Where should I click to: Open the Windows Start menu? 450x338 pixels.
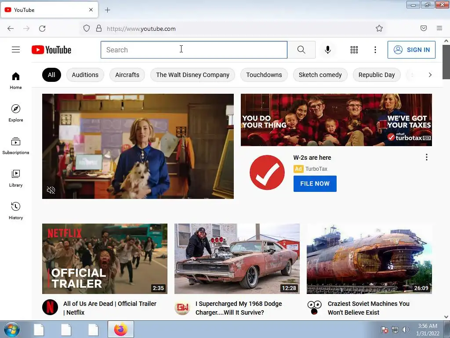(12, 329)
